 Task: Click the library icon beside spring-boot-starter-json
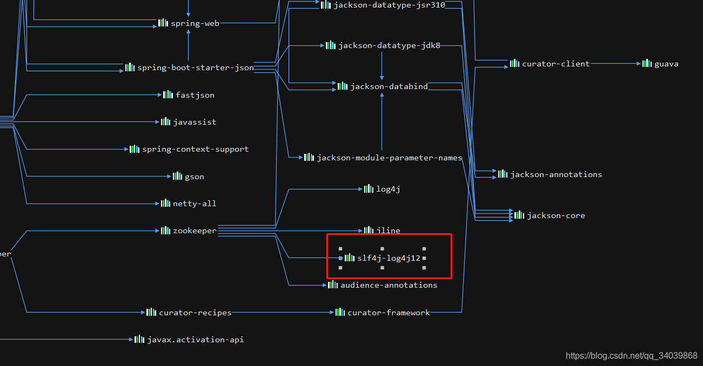(x=130, y=67)
